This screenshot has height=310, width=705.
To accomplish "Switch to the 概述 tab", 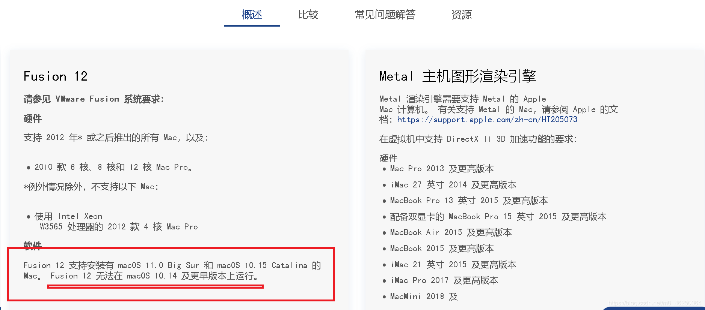I will [x=252, y=15].
